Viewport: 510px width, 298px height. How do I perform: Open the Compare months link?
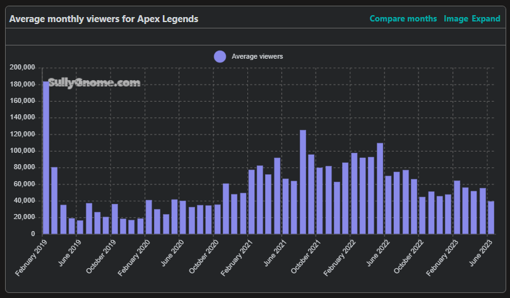click(403, 19)
